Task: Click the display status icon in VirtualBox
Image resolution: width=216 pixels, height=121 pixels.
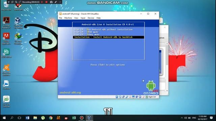Action: (133, 97)
